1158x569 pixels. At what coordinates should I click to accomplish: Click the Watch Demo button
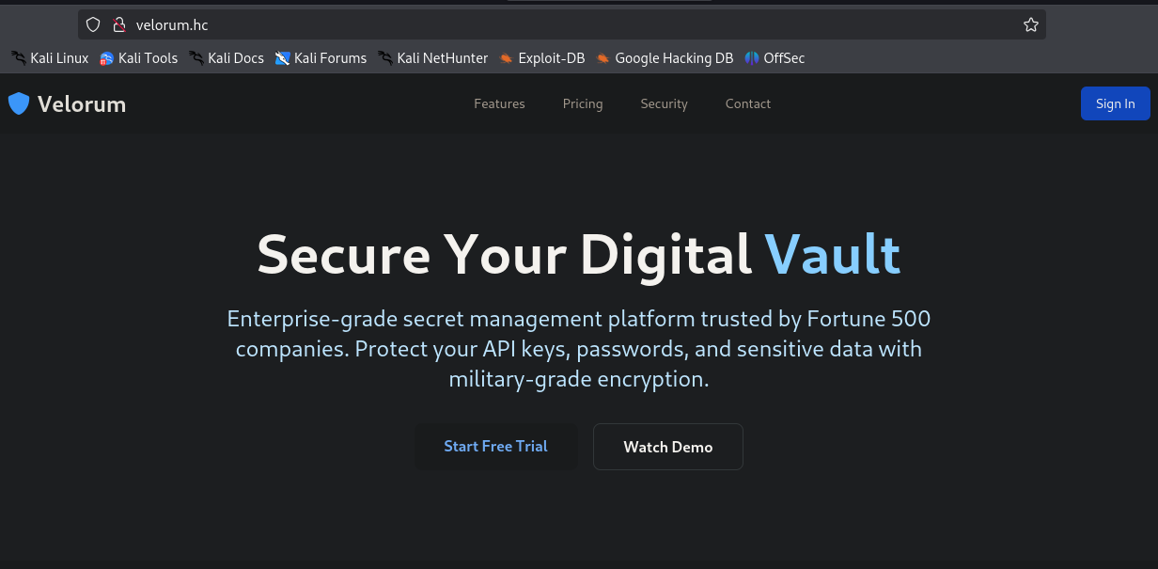pyautogui.click(x=668, y=447)
